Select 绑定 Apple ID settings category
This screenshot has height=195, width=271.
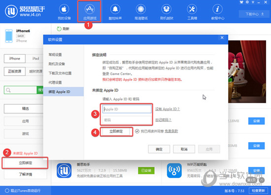64,92
